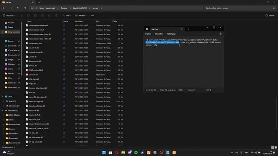Show hidden system tray icons

tap(232, 153)
